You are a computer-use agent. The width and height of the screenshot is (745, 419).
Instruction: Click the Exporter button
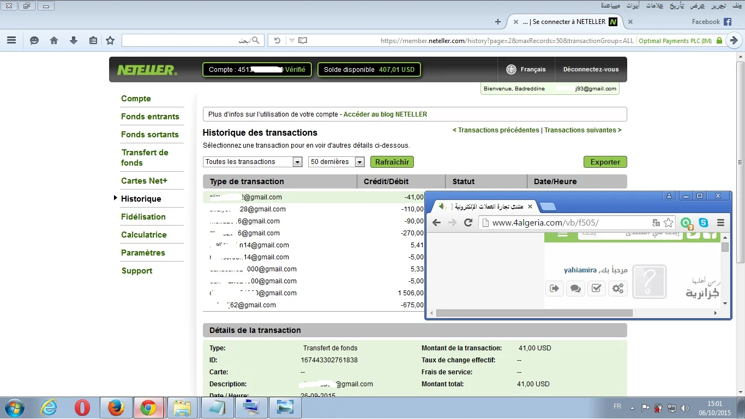pos(605,162)
